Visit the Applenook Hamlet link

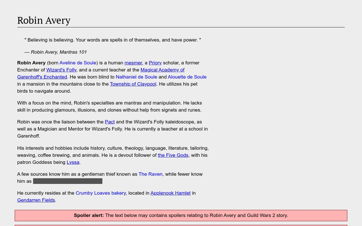point(171,193)
